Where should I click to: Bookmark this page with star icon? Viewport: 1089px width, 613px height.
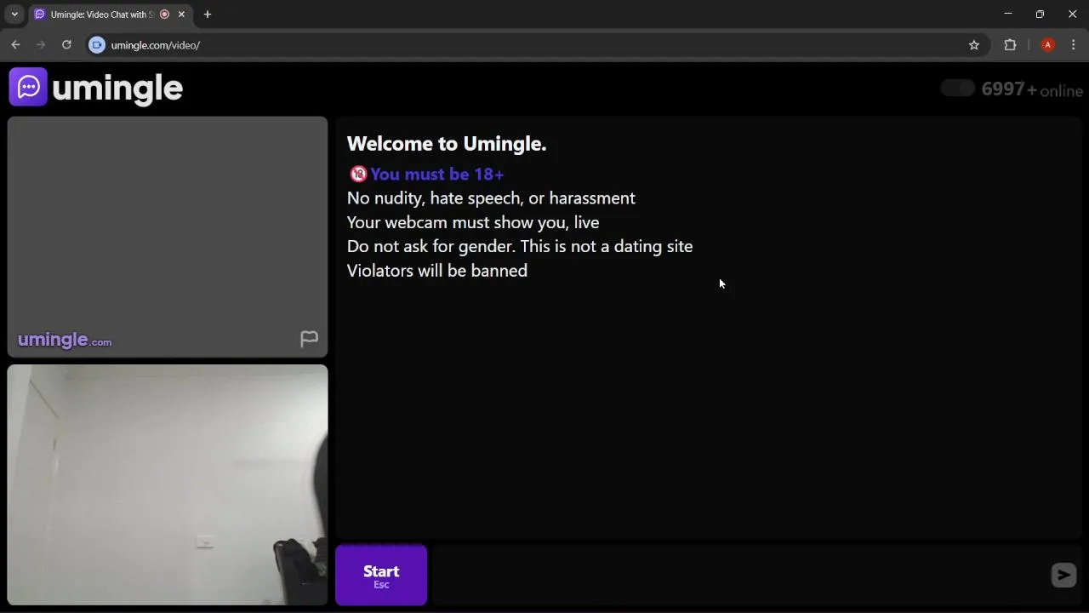point(974,45)
